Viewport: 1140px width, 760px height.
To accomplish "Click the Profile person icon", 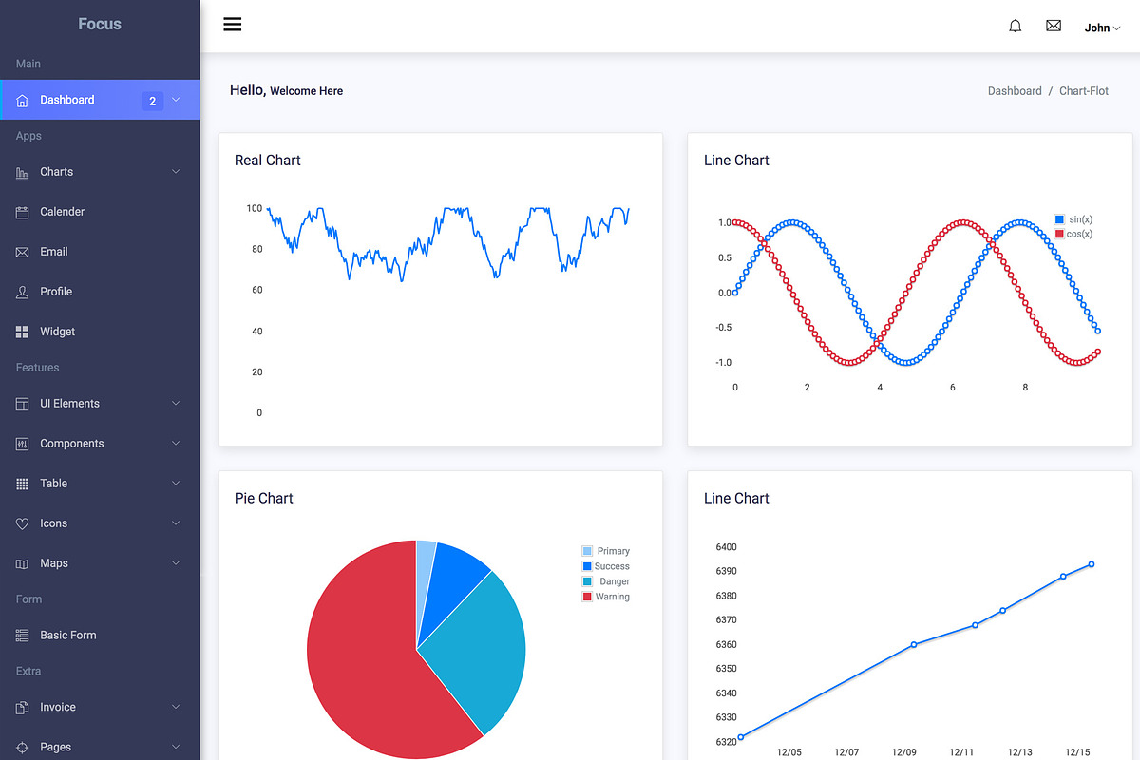I will click(21, 291).
